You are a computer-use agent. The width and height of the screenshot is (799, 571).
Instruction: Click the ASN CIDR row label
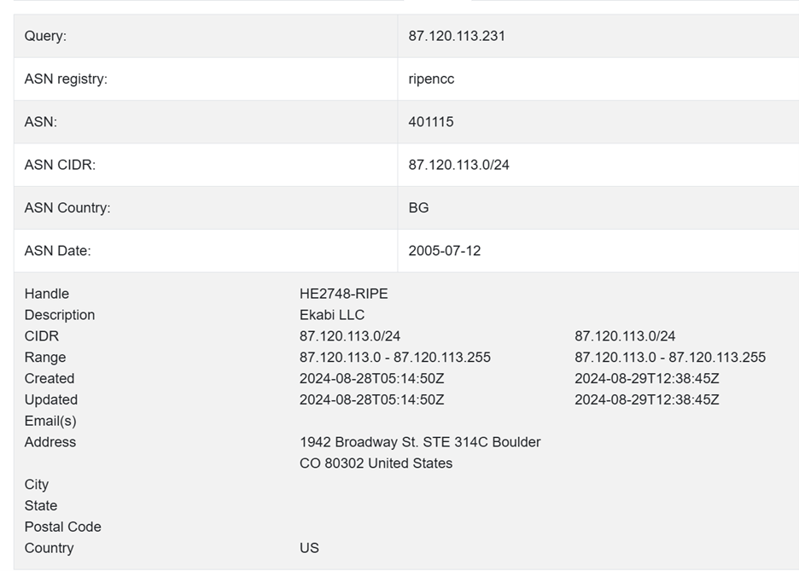(x=60, y=166)
